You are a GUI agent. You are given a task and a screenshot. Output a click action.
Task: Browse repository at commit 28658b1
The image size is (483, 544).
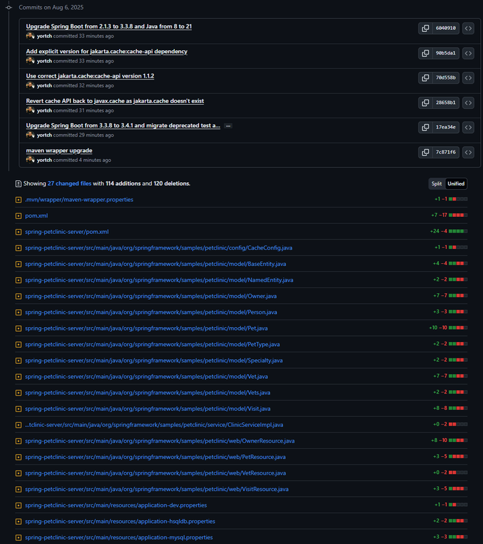[x=468, y=103]
